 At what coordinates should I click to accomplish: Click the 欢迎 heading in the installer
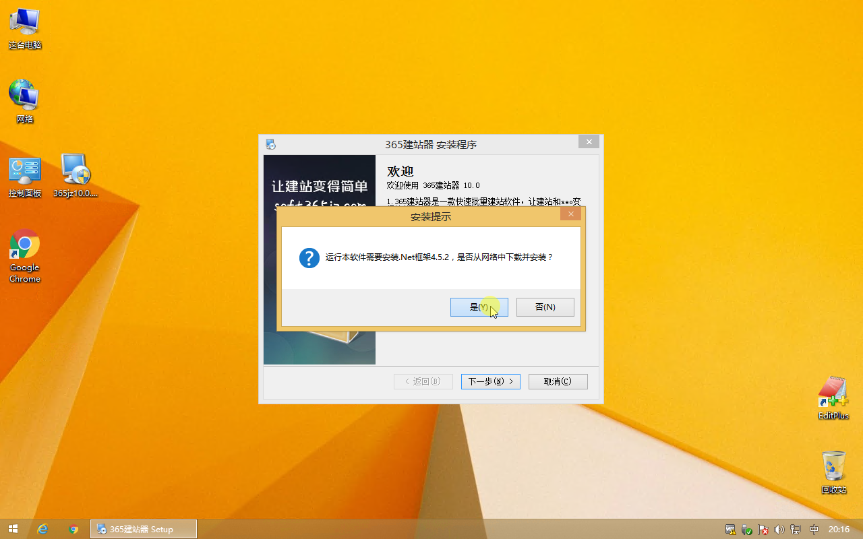click(400, 171)
